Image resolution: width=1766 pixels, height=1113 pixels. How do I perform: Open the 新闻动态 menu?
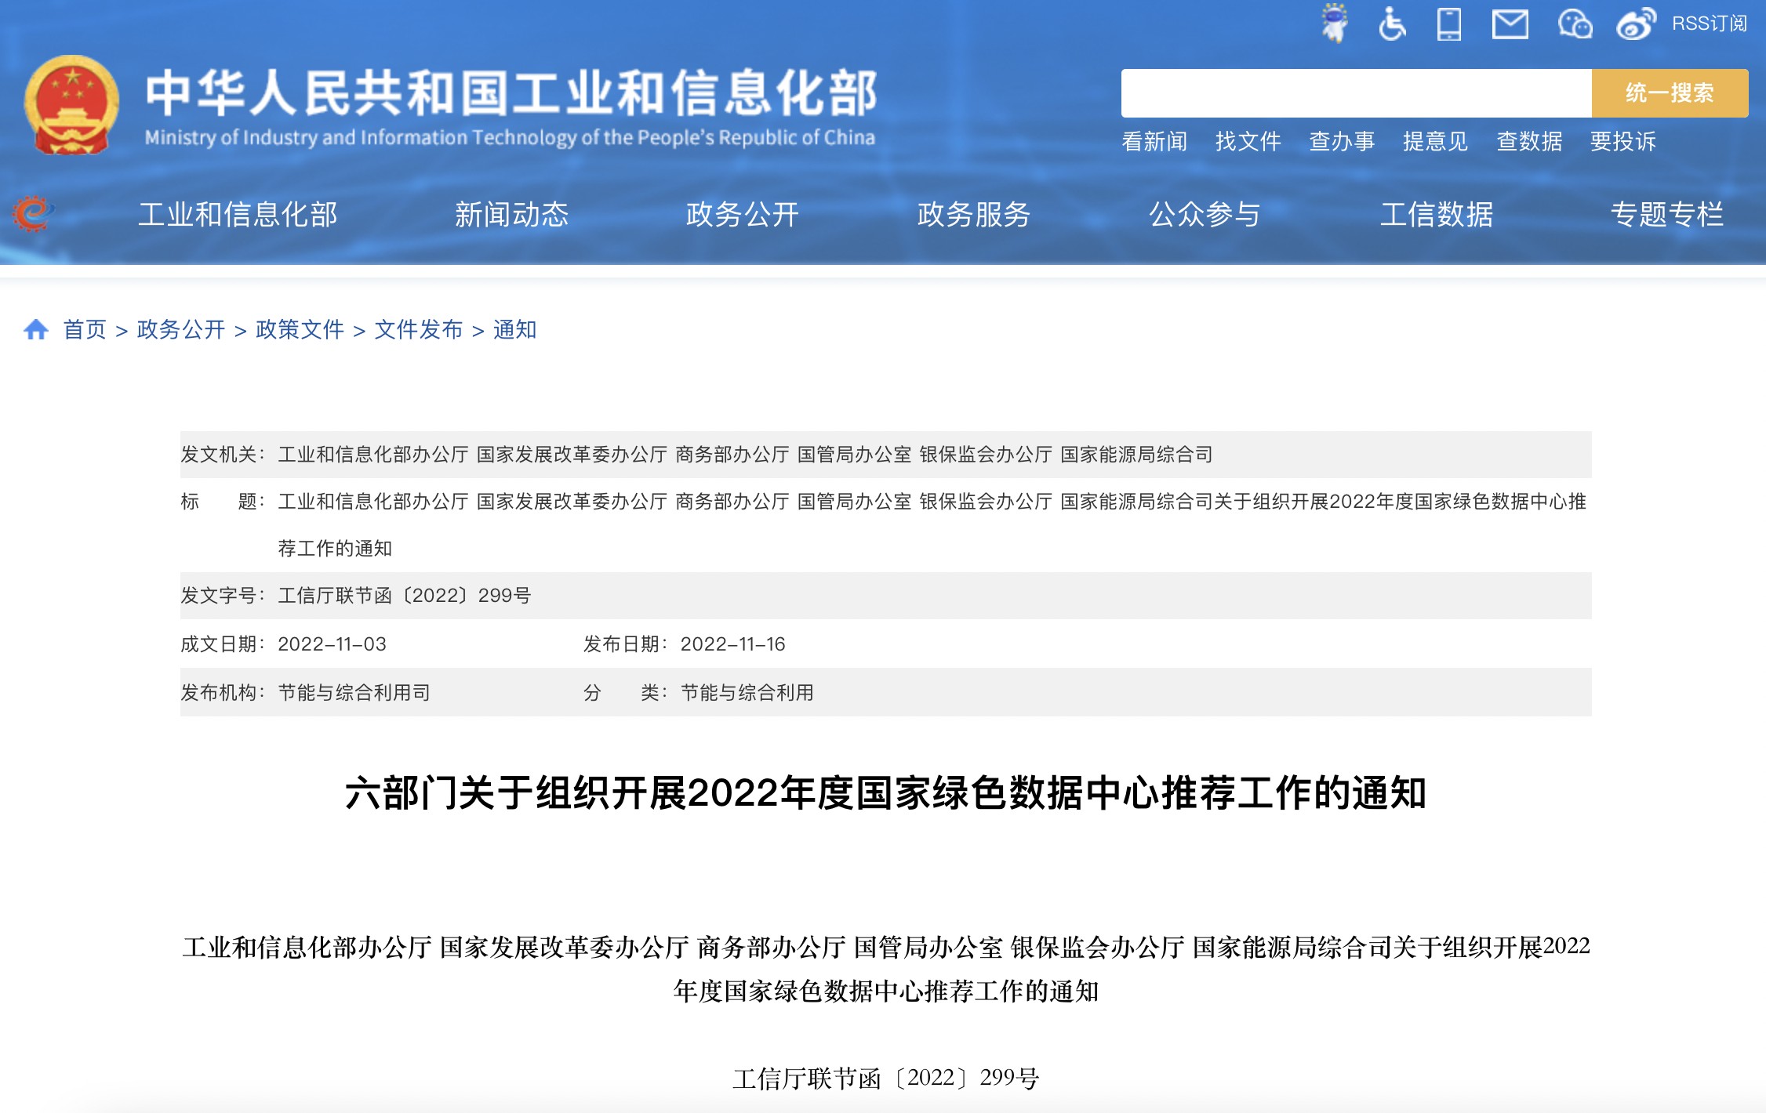pos(511,215)
